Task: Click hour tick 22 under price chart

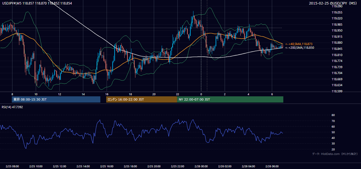Action: coord(177,94)
